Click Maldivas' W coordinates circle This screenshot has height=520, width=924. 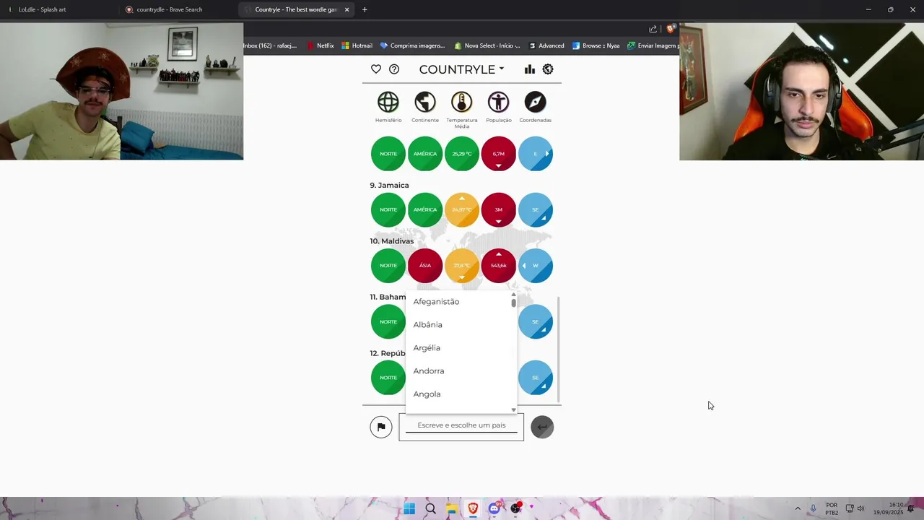click(535, 266)
